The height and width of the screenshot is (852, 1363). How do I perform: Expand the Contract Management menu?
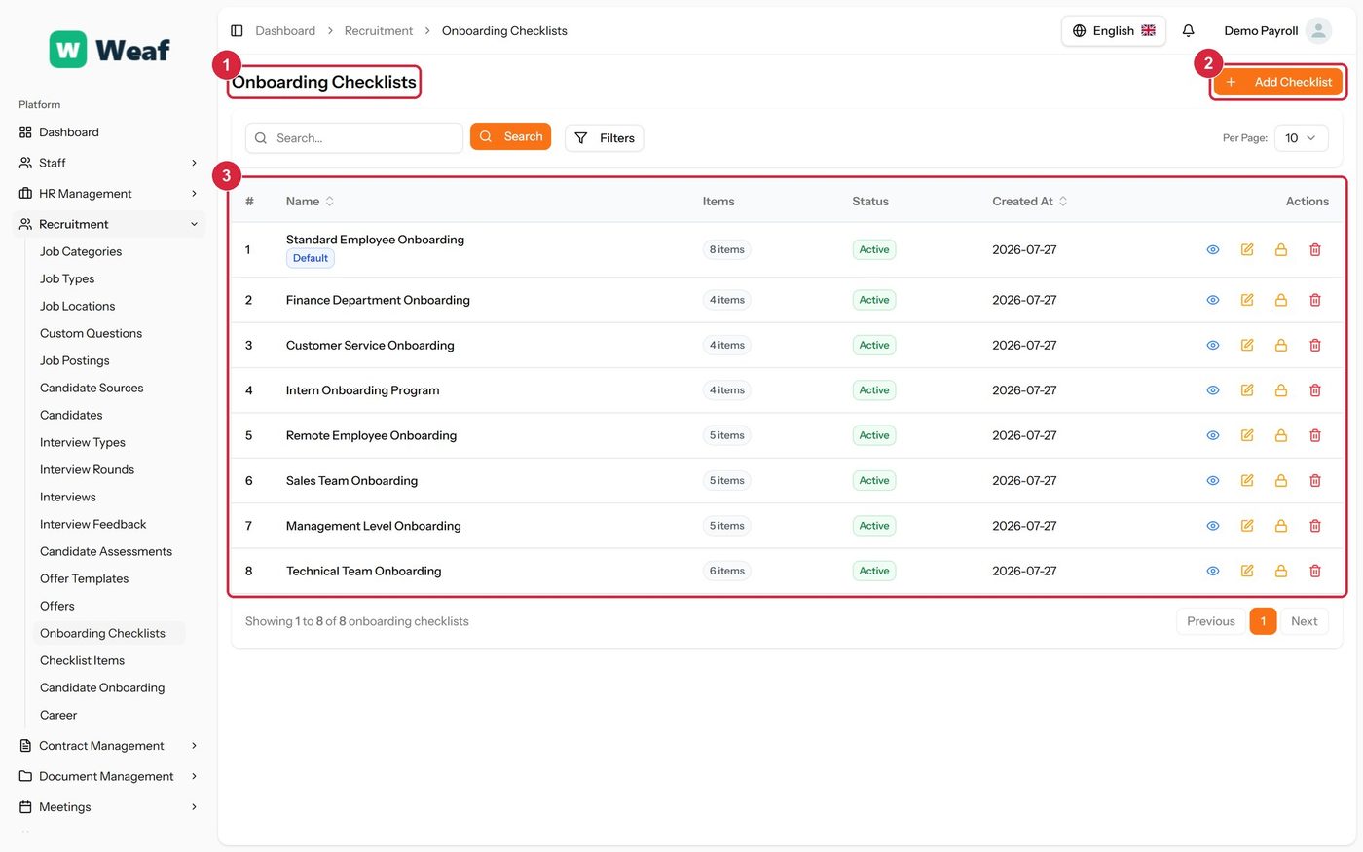(109, 746)
